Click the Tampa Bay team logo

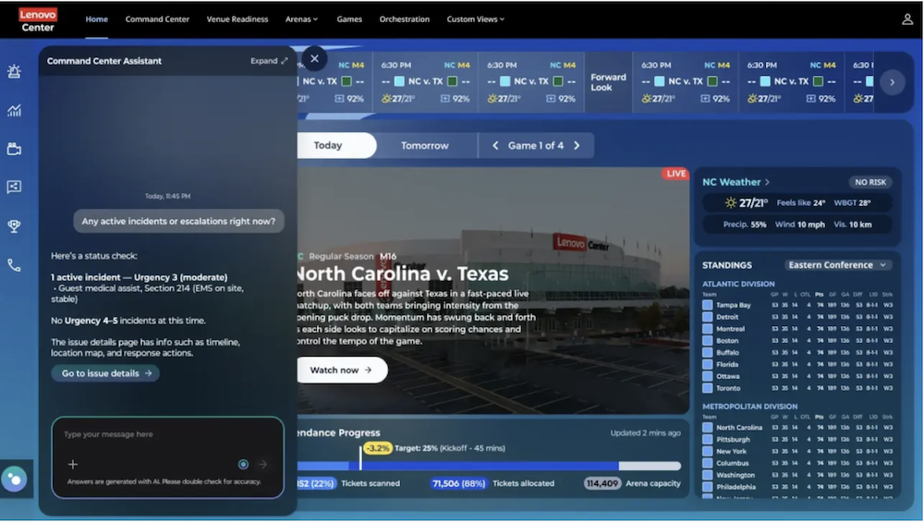coord(707,305)
